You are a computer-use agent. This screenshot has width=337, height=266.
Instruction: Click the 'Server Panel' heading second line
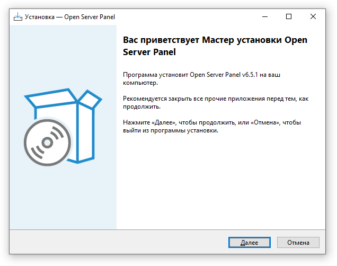point(149,52)
